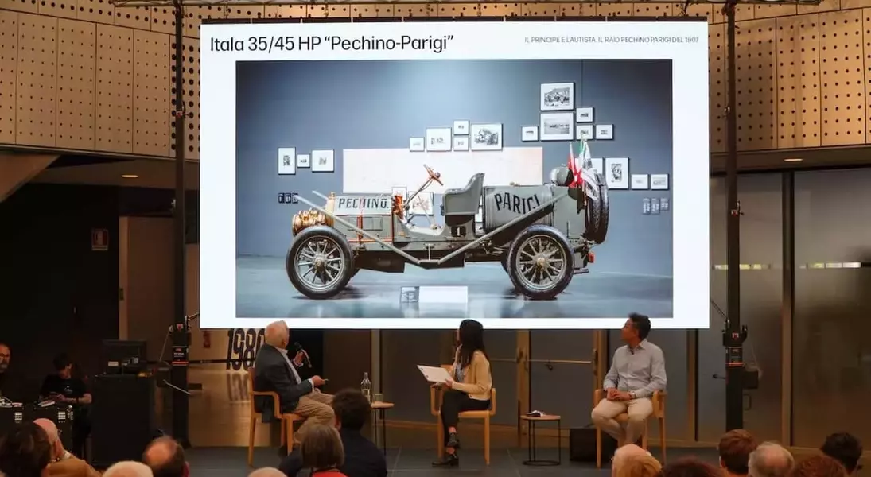
Task: Click the slide subtitle text at top right
Action: click(611, 40)
